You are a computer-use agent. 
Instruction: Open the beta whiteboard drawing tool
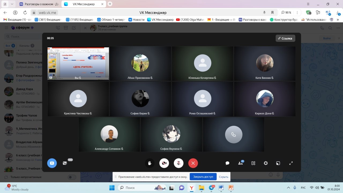point(65,163)
